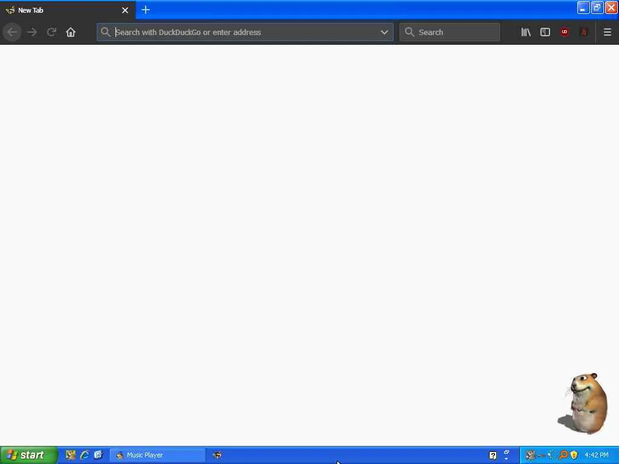The width and height of the screenshot is (619, 464).
Task: Close the browser window
Action: pos(611,7)
